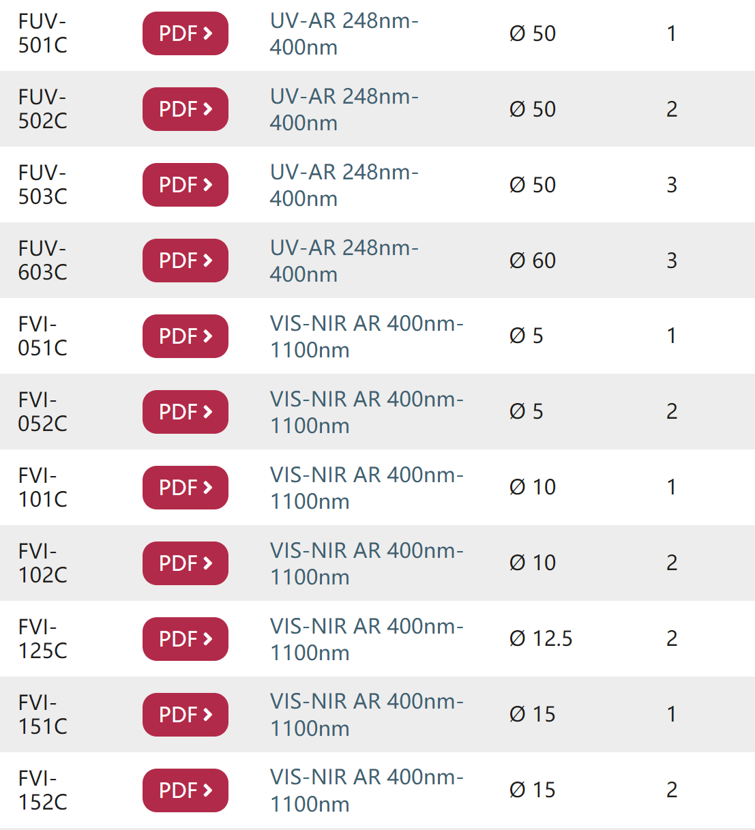Screen dimensions: 755x830
Task: Click the Ø 60 diameter cell
Action: coord(533,260)
